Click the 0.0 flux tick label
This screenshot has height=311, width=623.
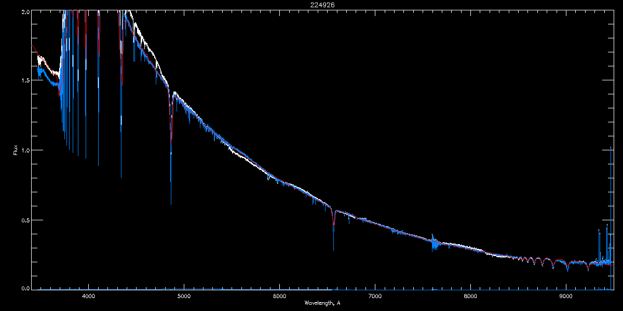point(25,288)
